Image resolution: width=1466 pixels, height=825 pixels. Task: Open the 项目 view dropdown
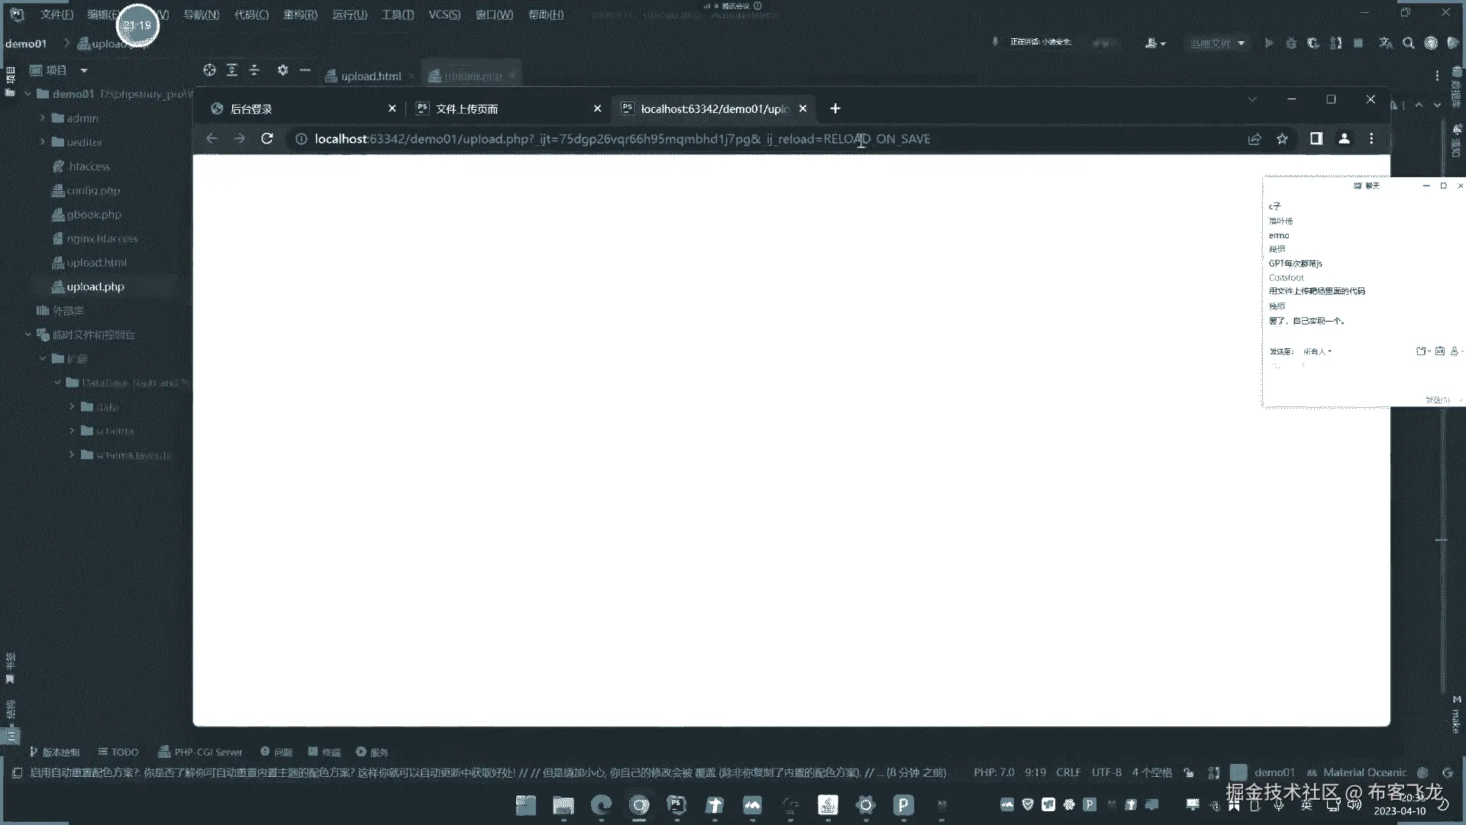pyautogui.click(x=84, y=70)
